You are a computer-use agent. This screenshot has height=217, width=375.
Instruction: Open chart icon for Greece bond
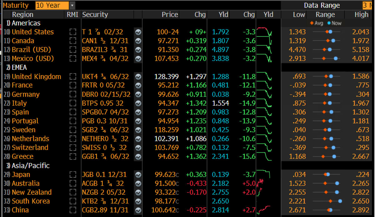pyautogui.click(x=138, y=157)
